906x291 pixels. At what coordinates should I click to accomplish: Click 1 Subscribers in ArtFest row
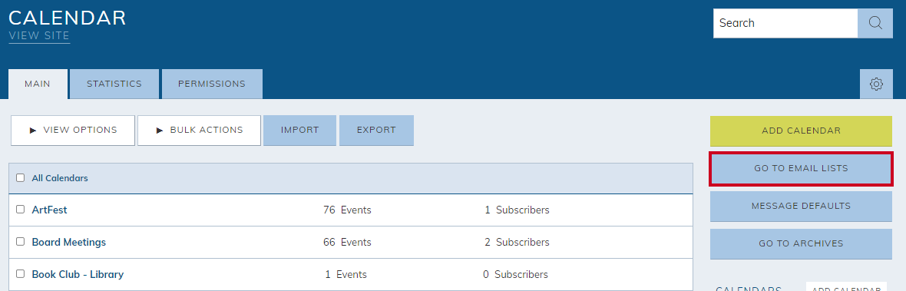(x=517, y=210)
